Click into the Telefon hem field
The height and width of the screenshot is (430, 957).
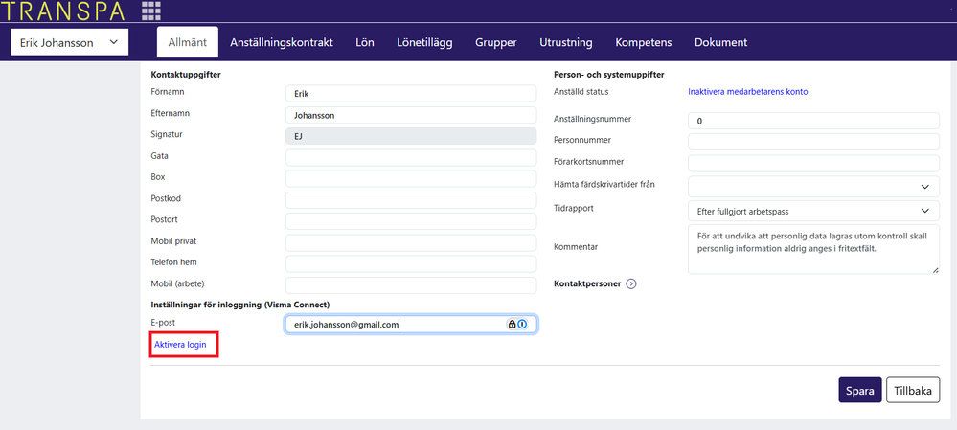coord(411,264)
